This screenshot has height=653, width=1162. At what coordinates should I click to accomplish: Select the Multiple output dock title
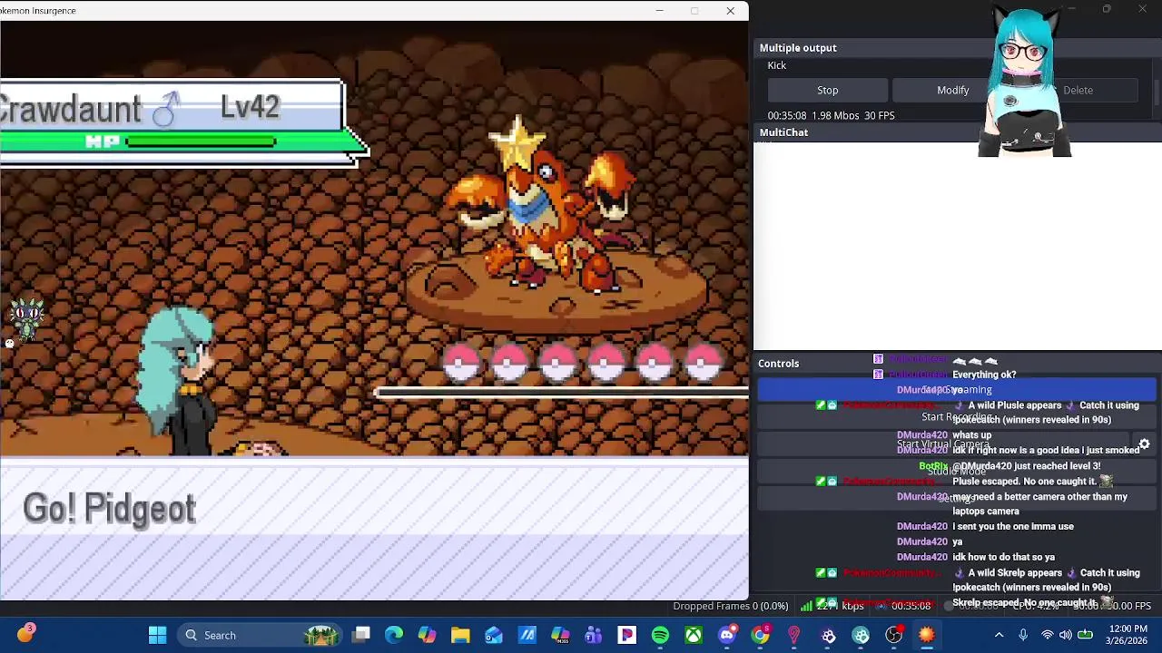click(798, 48)
